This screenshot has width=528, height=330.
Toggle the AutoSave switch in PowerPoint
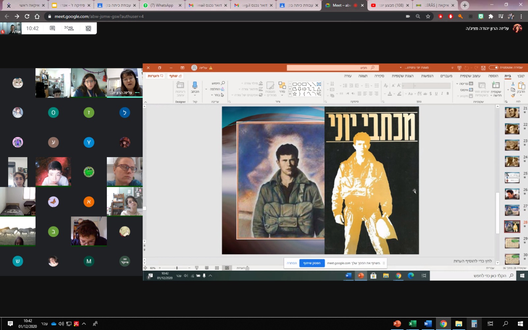coord(493,68)
